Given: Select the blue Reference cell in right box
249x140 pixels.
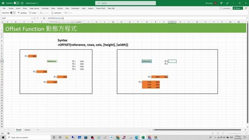Looking at the screenshot, I should [147, 61].
